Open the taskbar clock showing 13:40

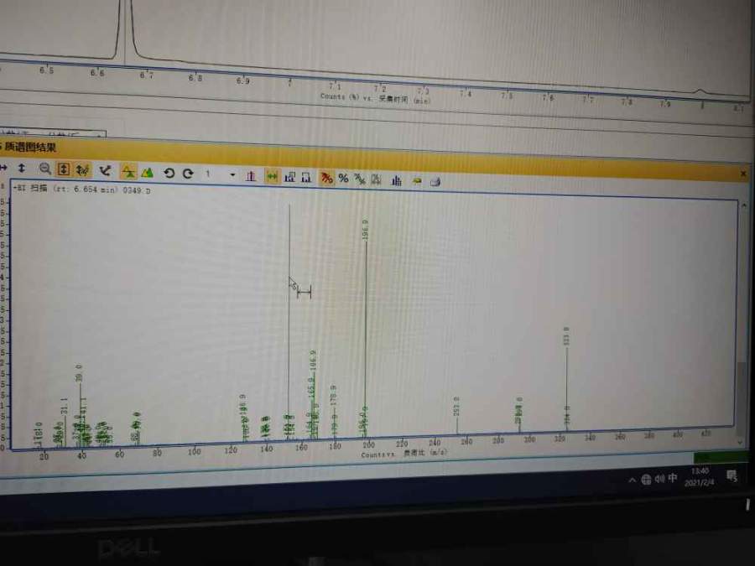tap(700, 476)
